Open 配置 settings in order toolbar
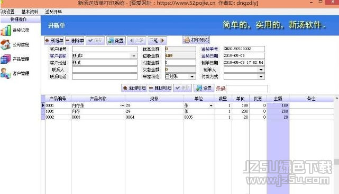The width and height of the screenshot is (339, 194). tap(116, 41)
